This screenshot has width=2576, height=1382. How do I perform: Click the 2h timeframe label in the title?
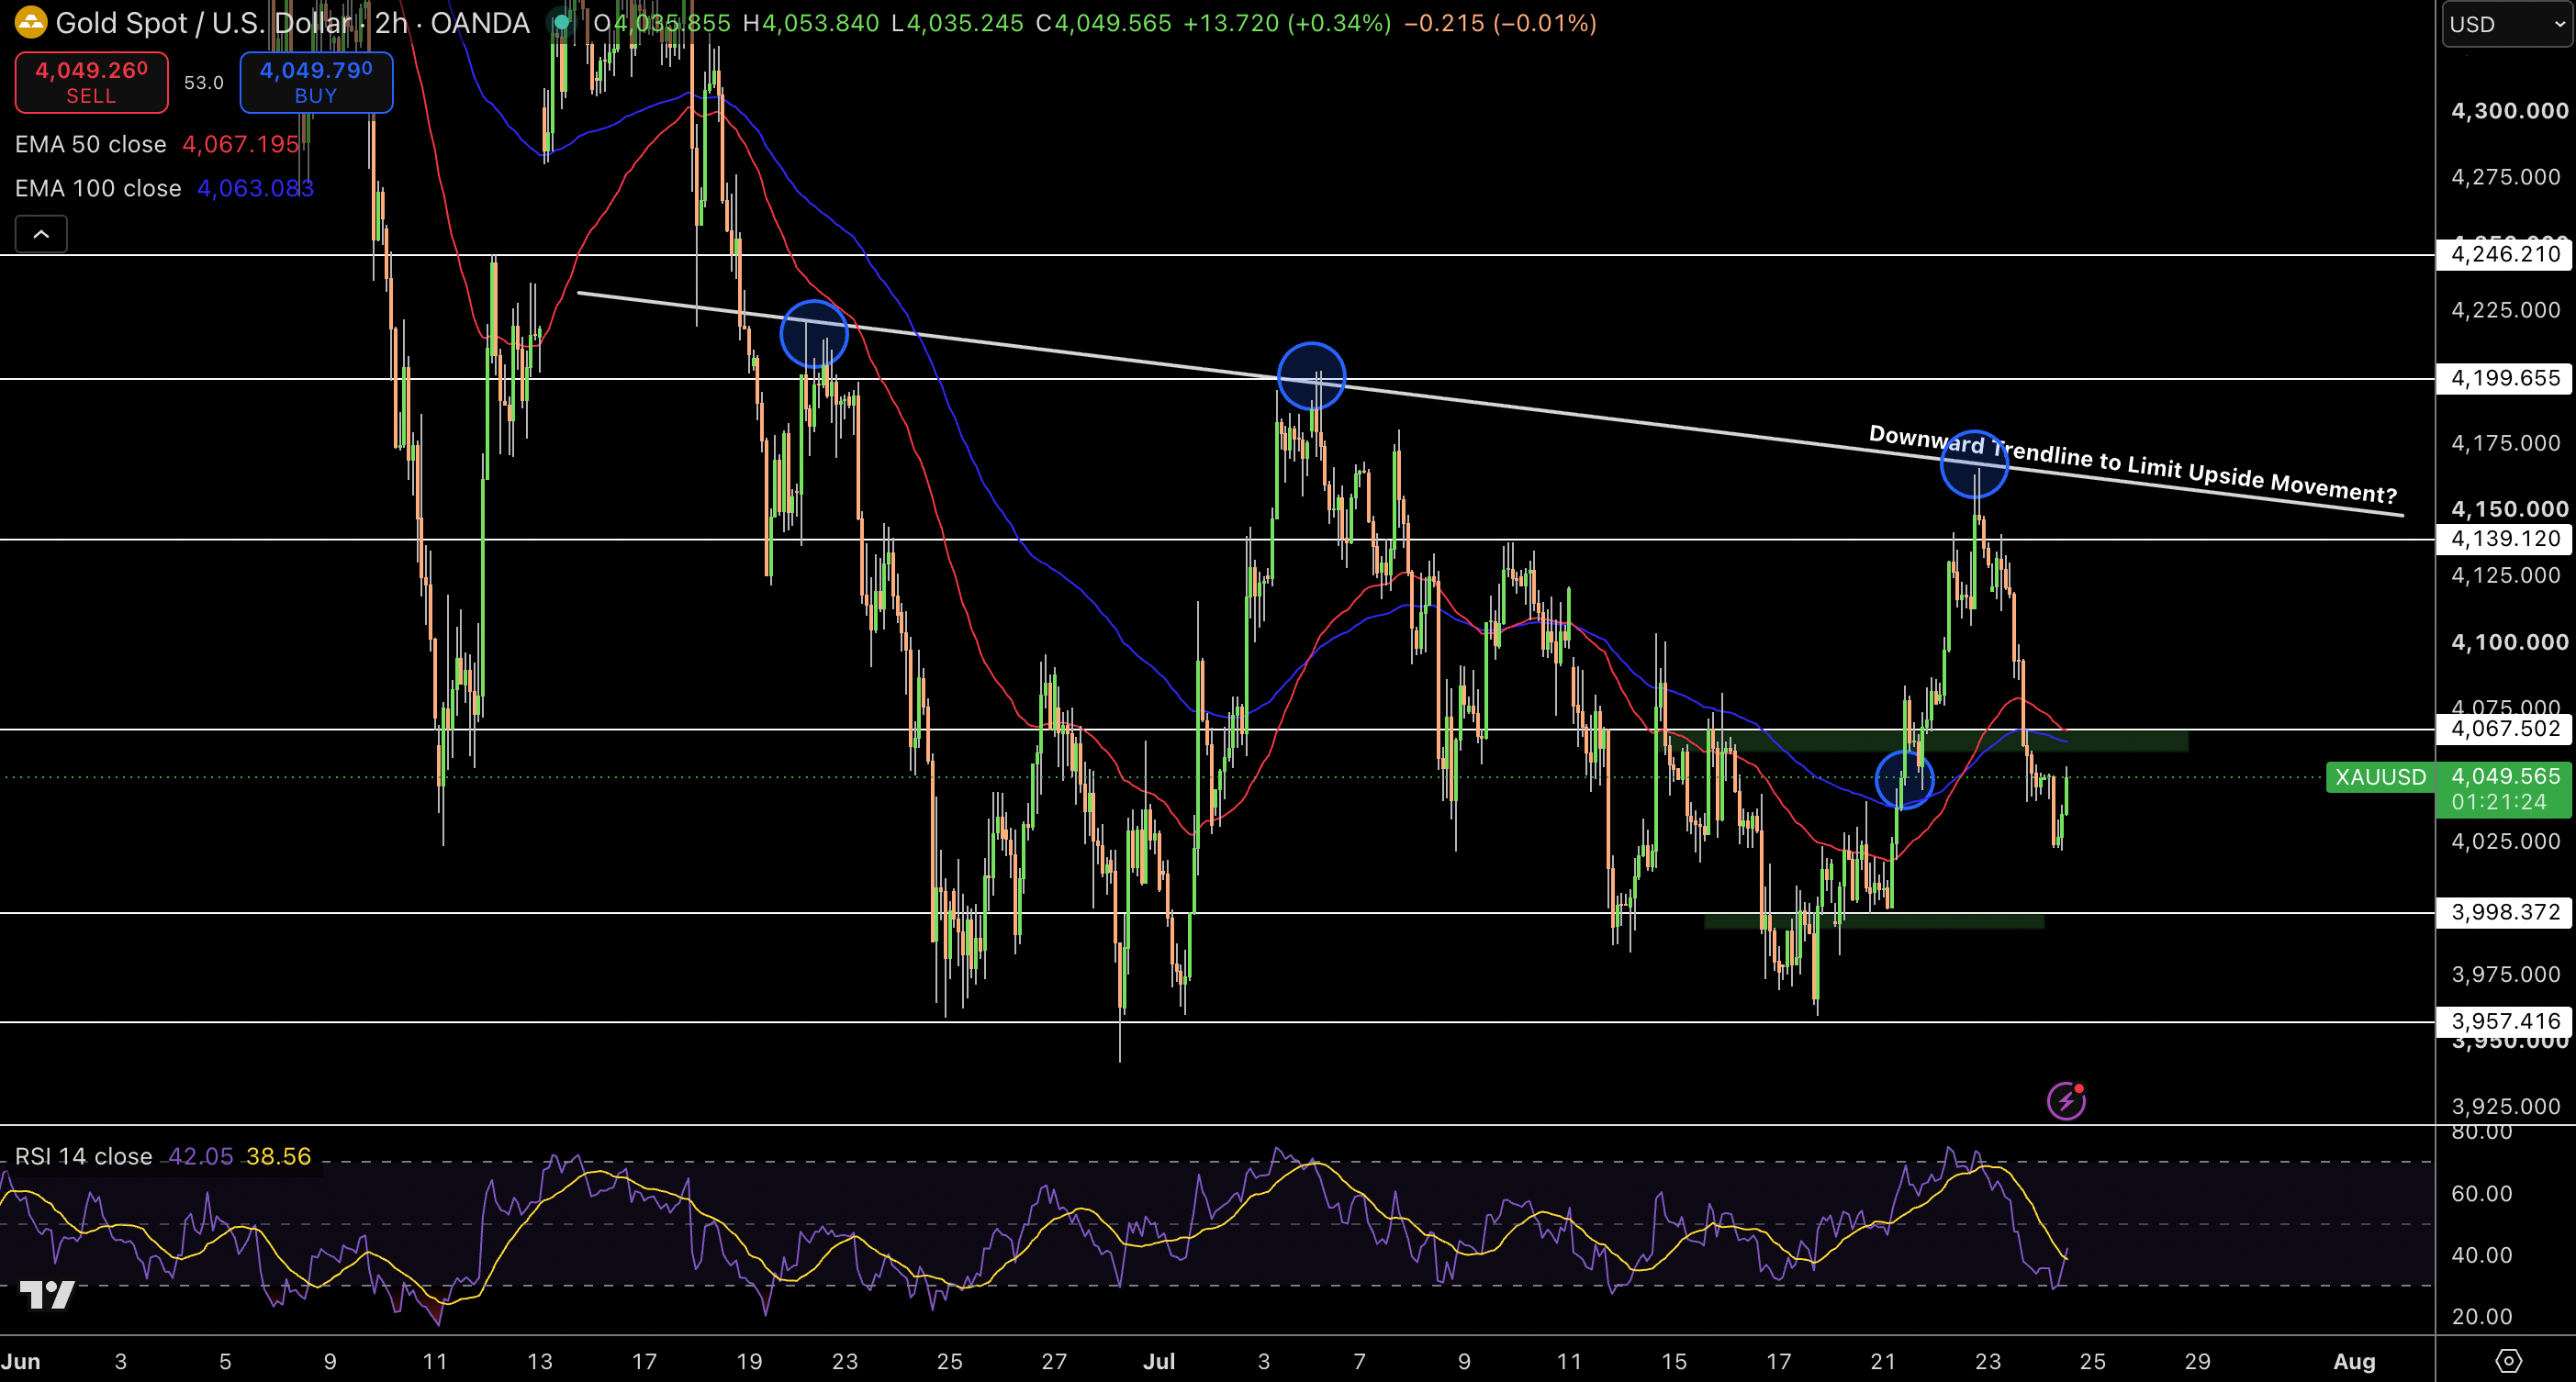(391, 23)
